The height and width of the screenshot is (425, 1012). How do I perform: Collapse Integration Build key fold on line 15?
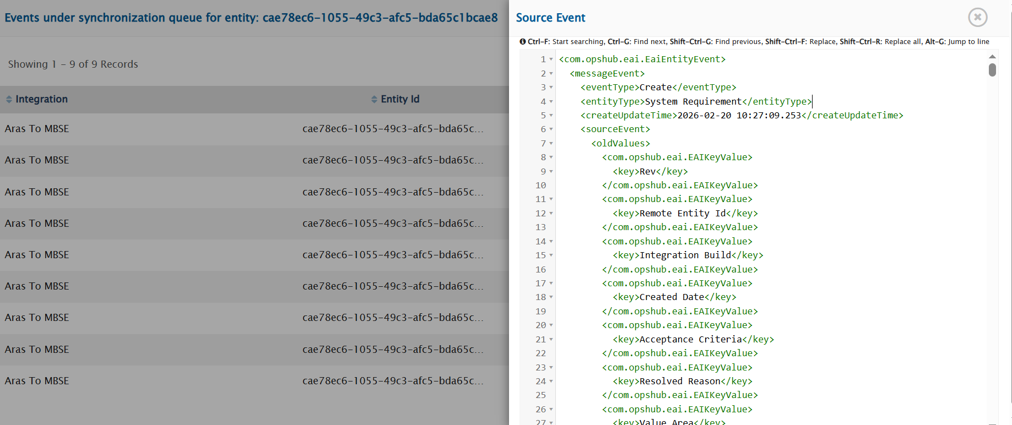click(x=551, y=255)
